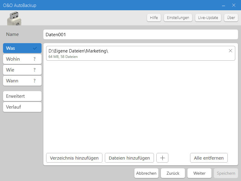The image size is (241, 181).
Task: Click the USB stick application logo
Action: 14,19
